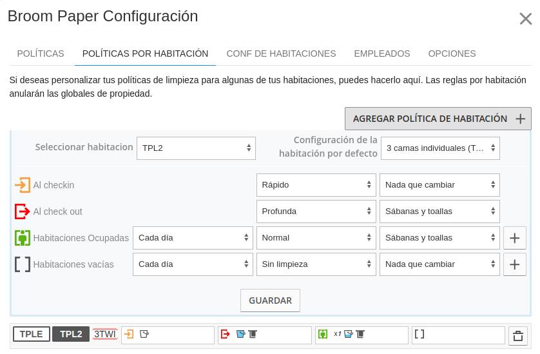Image resolution: width=540 pixels, height=354 pixels.
Task: Open Habitaciones Ocupadas frequency dropdown (Cada día)
Action: point(193,238)
